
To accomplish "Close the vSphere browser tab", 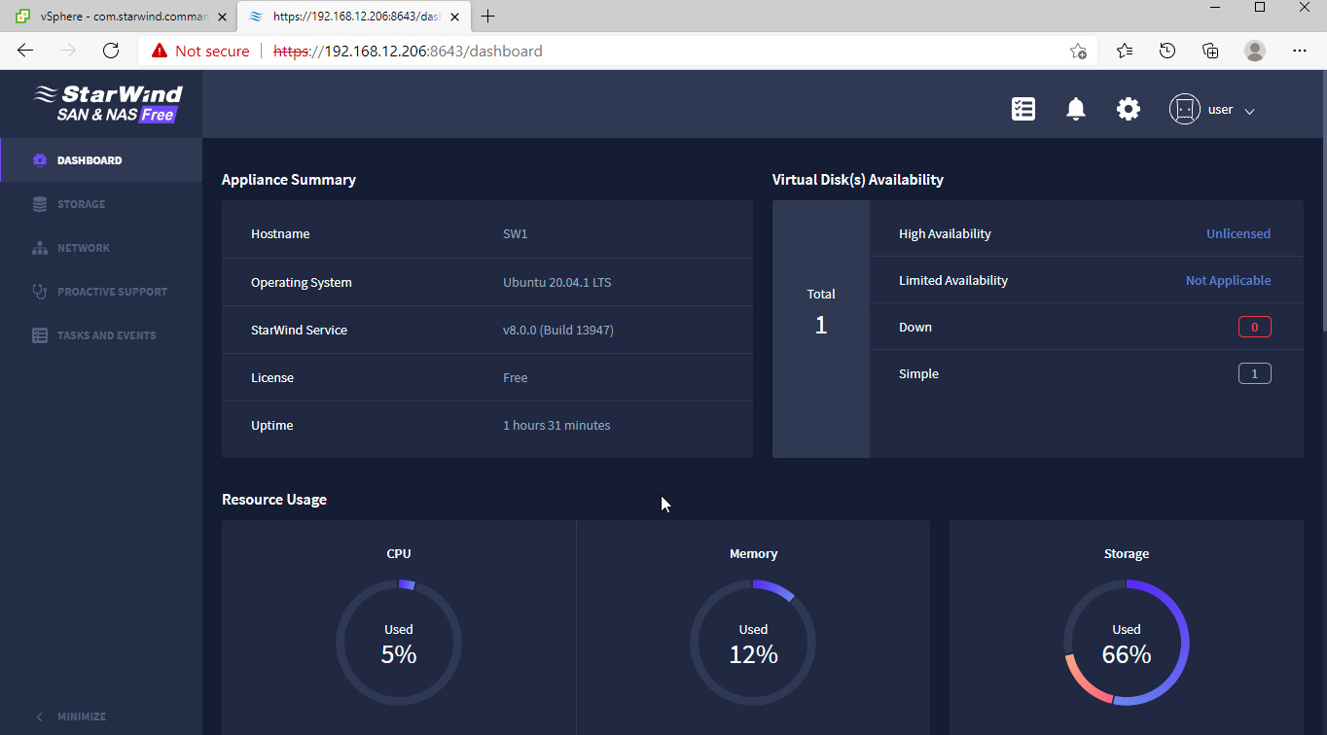I will click(x=223, y=17).
